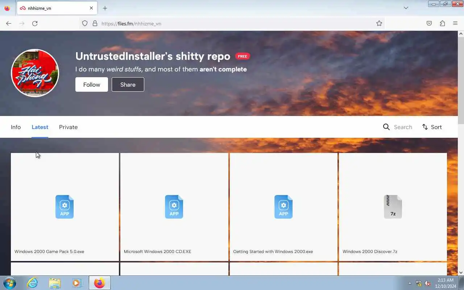Click the red FREE badge
The image size is (464, 290).
coord(243,56)
